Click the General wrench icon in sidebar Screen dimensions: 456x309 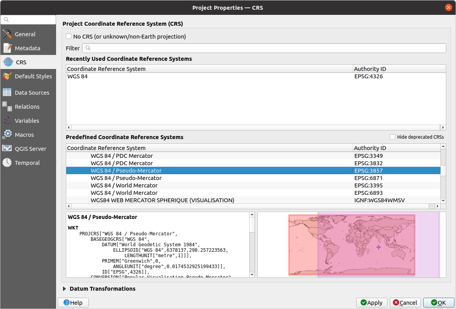coord(7,34)
